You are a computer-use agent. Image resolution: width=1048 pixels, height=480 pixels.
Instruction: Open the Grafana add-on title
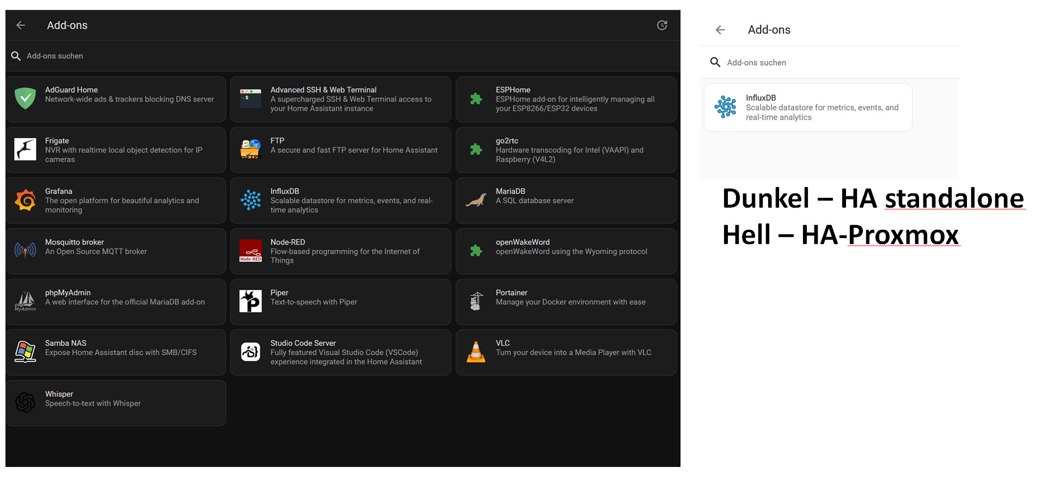click(x=59, y=191)
